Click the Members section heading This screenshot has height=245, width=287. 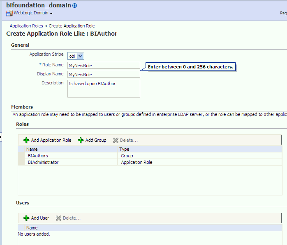[x=22, y=107]
